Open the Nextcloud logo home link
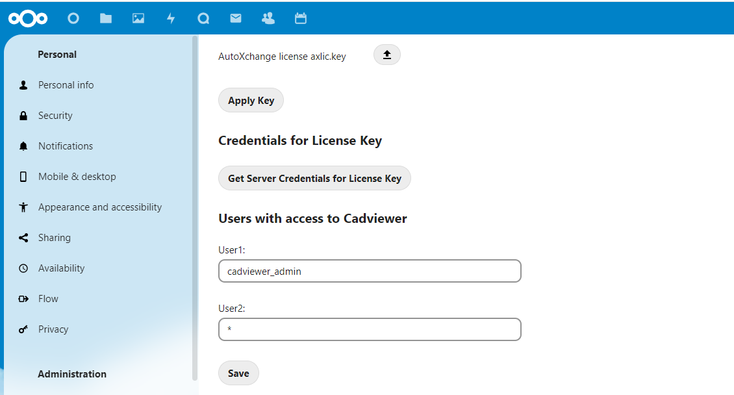 point(28,18)
